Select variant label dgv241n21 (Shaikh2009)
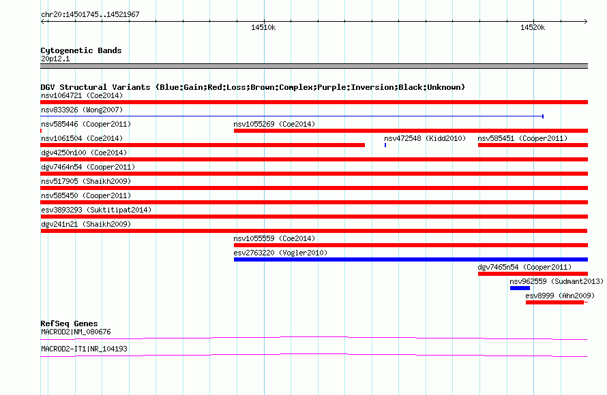 coord(86,224)
